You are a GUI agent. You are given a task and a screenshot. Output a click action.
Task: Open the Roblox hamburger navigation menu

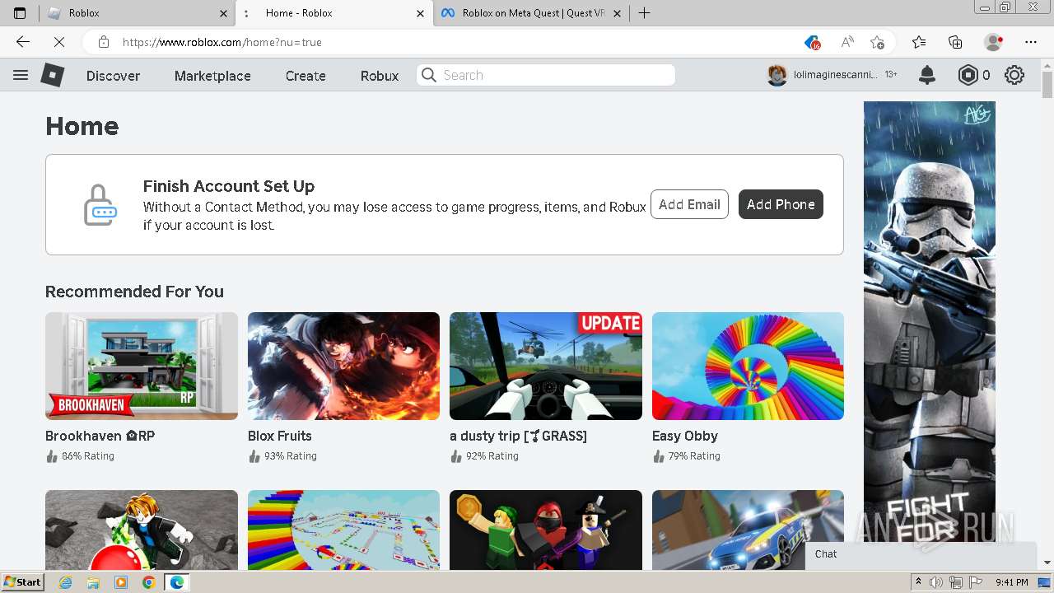pos(21,75)
